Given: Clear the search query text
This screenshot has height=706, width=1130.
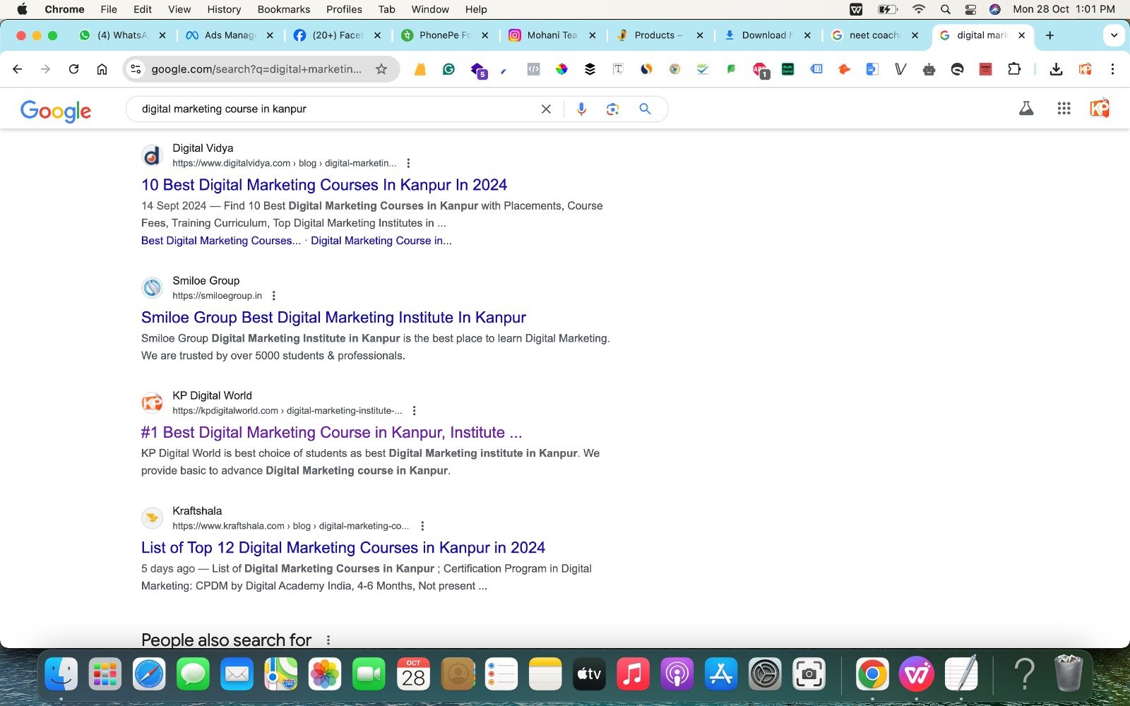Looking at the screenshot, I should 546,109.
